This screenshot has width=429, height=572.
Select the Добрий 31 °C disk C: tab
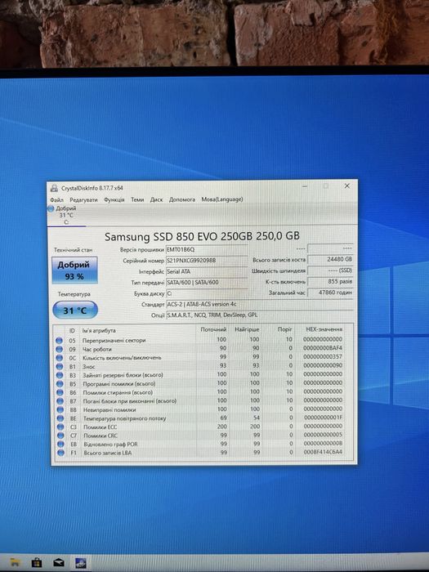click(65, 215)
